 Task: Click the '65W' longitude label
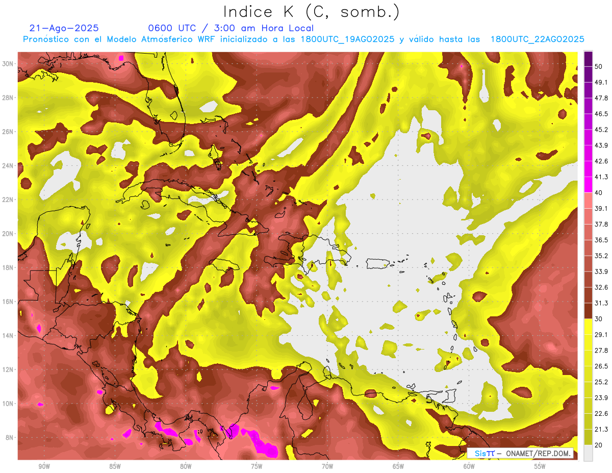coord(398,466)
